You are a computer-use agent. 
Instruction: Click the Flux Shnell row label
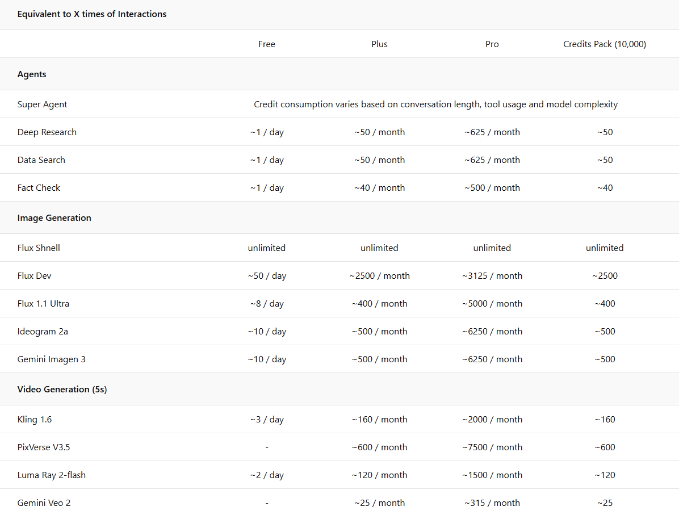pos(39,248)
